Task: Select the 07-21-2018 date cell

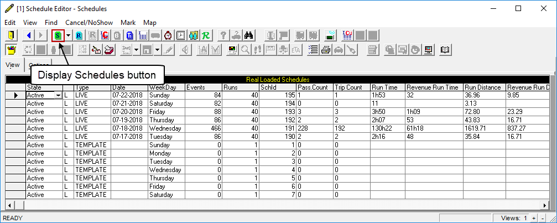Action: click(129, 103)
